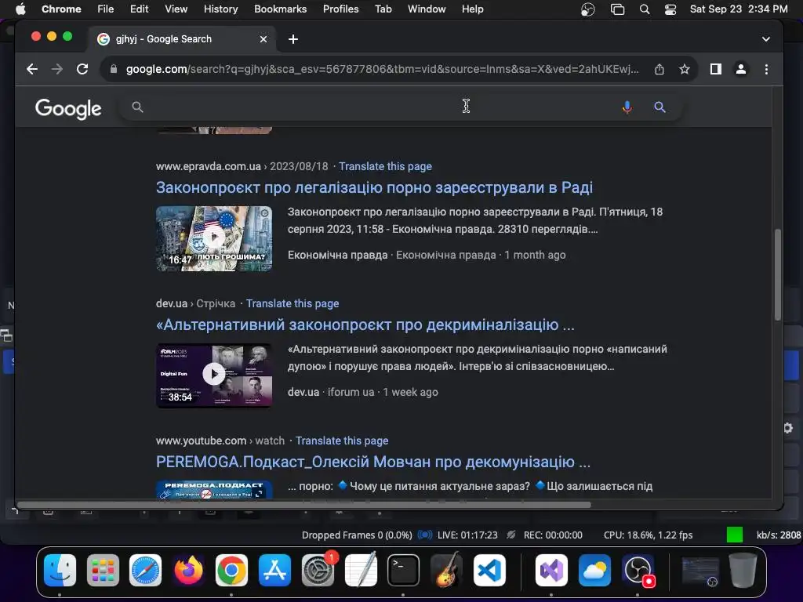The image size is (803, 602).
Task: Launch Safari from the Dock
Action: coord(145,570)
